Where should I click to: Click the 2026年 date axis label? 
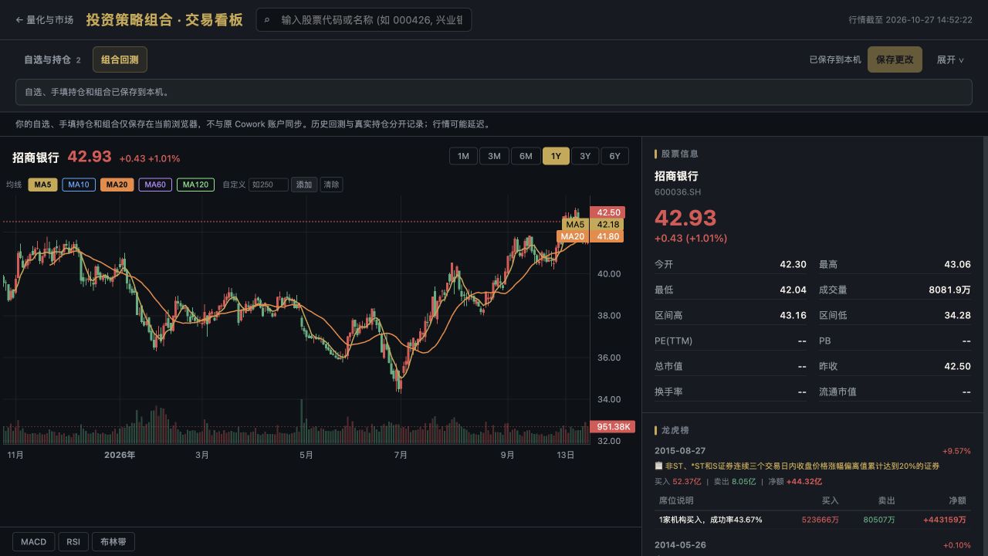tap(120, 456)
